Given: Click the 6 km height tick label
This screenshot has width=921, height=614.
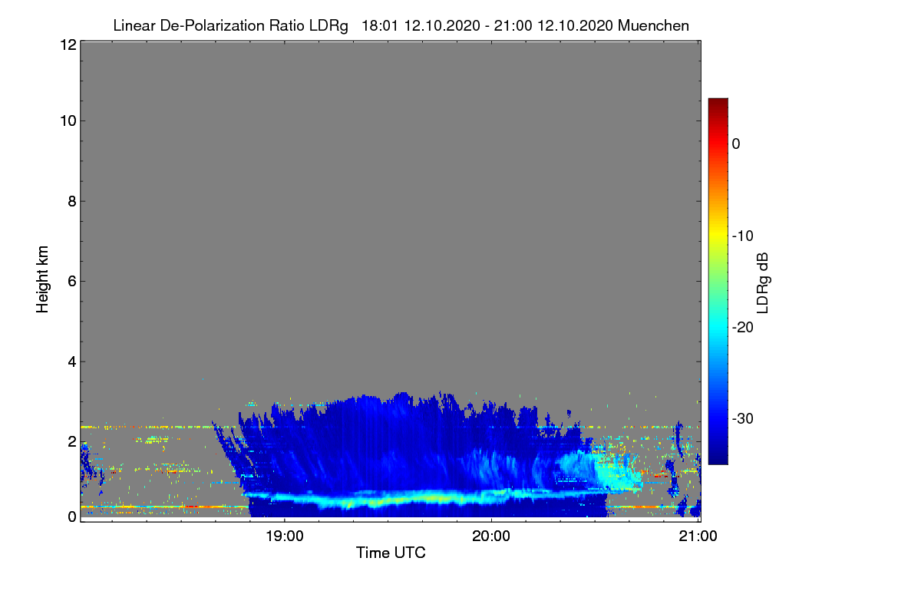Looking at the screenshot, I should [x=71, y=281].
